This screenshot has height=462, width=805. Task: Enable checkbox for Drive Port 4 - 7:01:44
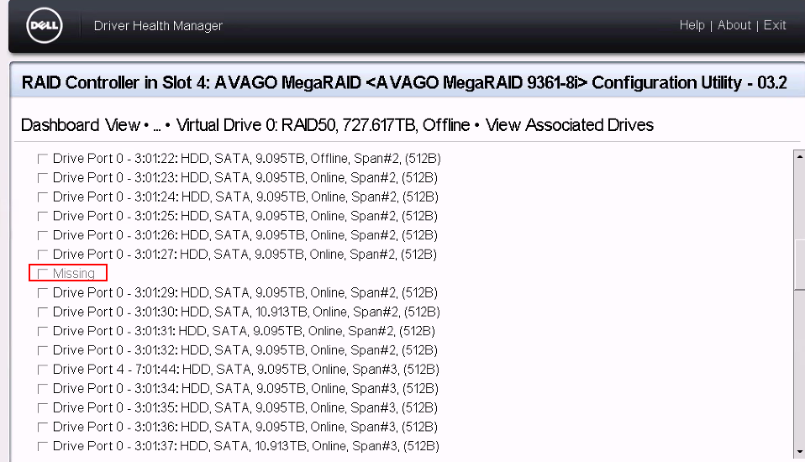click(x=43, y=370)
